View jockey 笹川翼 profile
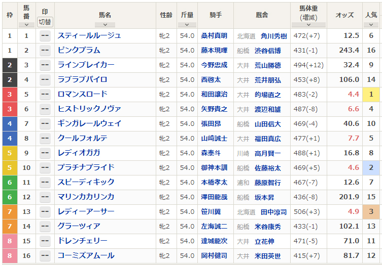 point(211,211)
